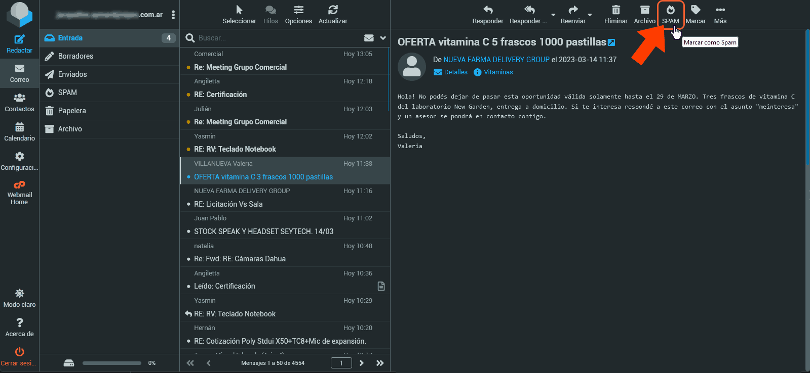Click Responder to reply
810x373 pixels.
[488, 15]
